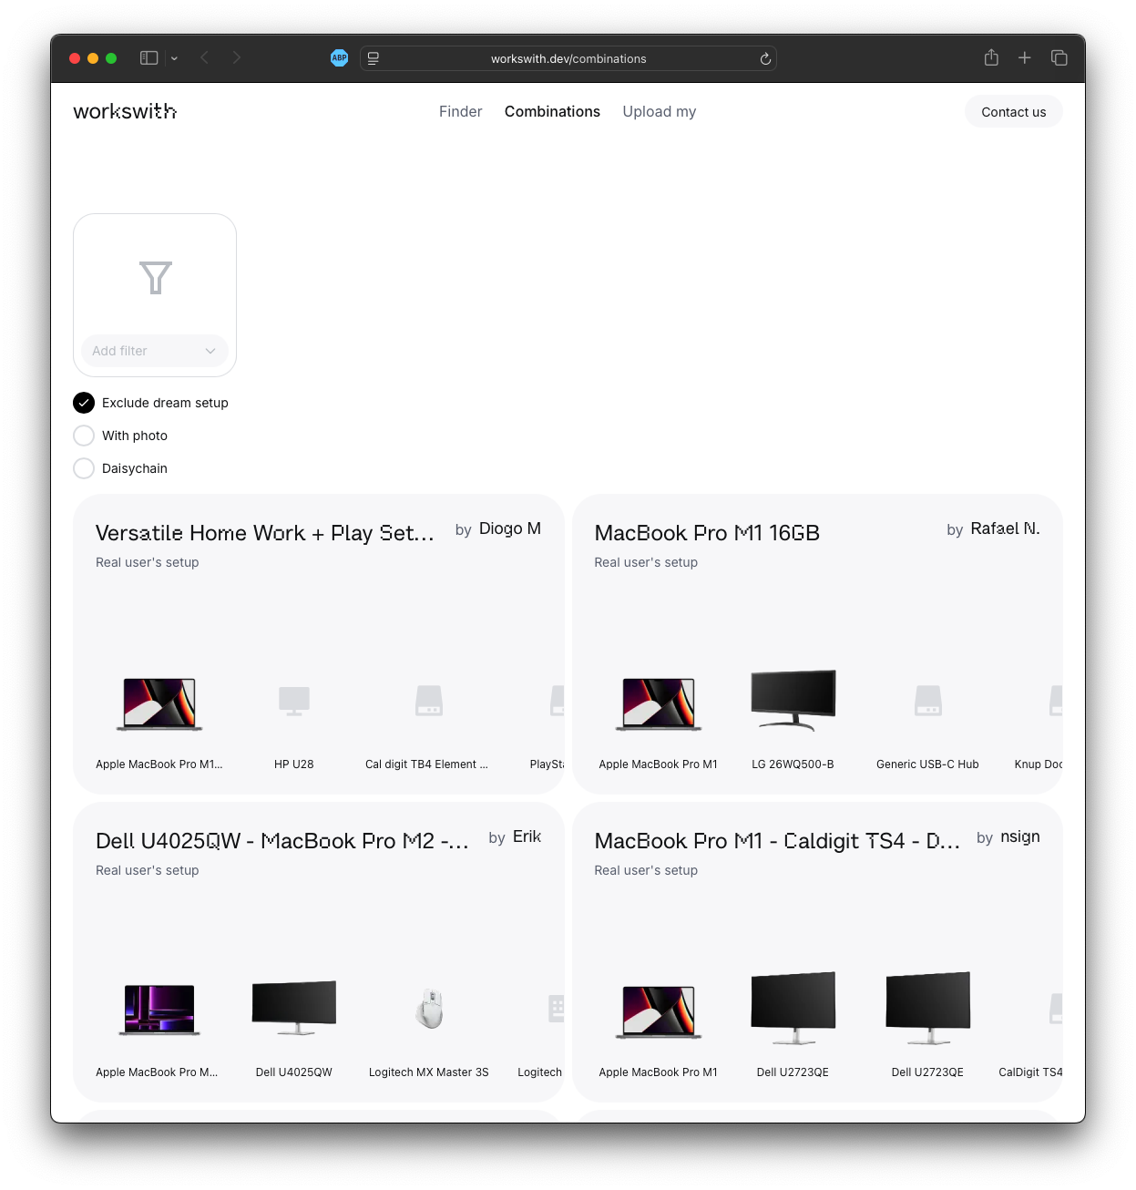The height and width of the screenshot is (1190, 1136).
Task: Click the ABP ad blocker extension icon
Action: click(x=339, y=58)
